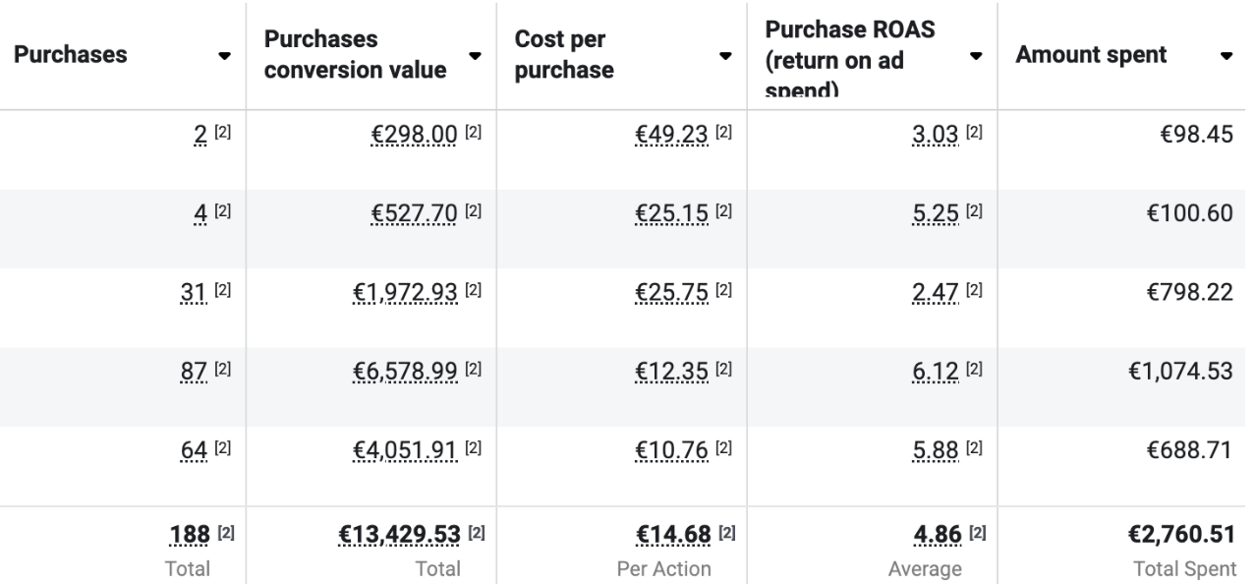Open the Purchases column dropdown arrow
Screen dimensions: 1254x584
(x=226, y=56)
